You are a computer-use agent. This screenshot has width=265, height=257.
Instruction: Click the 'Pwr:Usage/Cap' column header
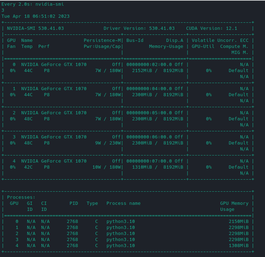(x=102, y=47)
